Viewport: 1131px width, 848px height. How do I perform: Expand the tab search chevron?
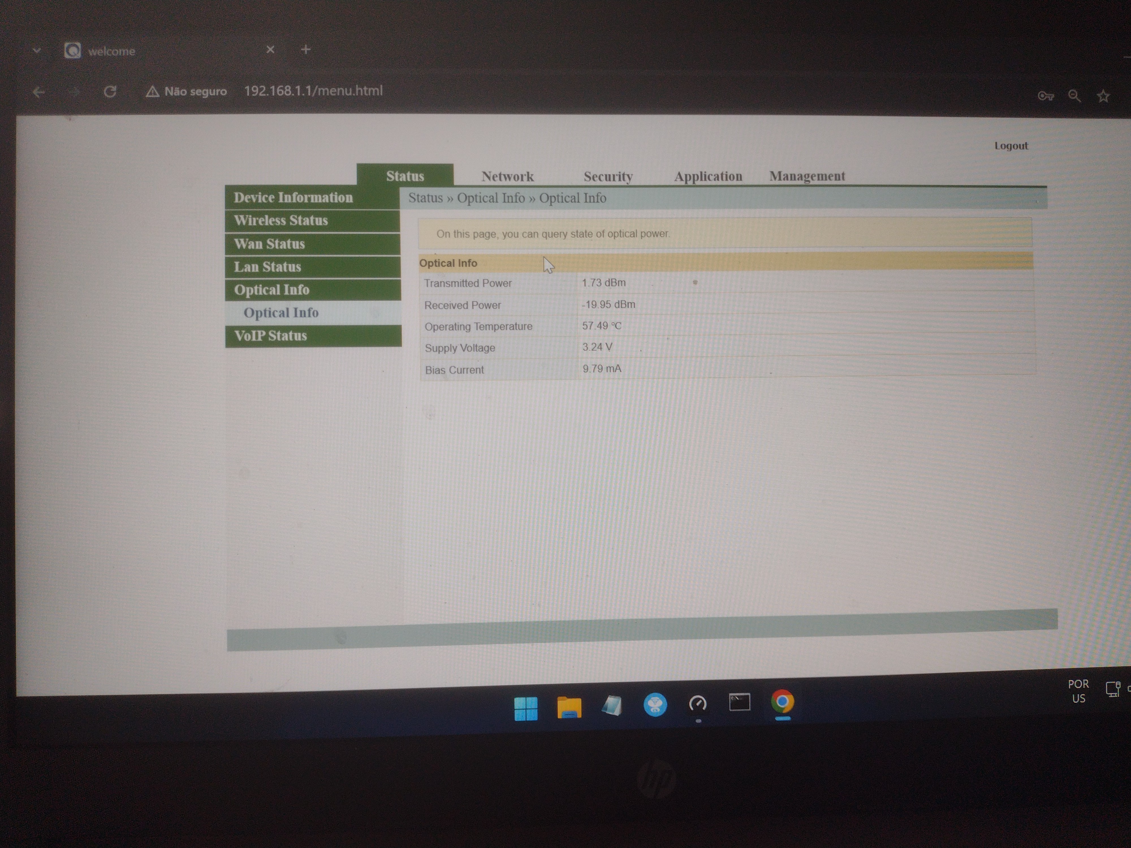[36, 51]
